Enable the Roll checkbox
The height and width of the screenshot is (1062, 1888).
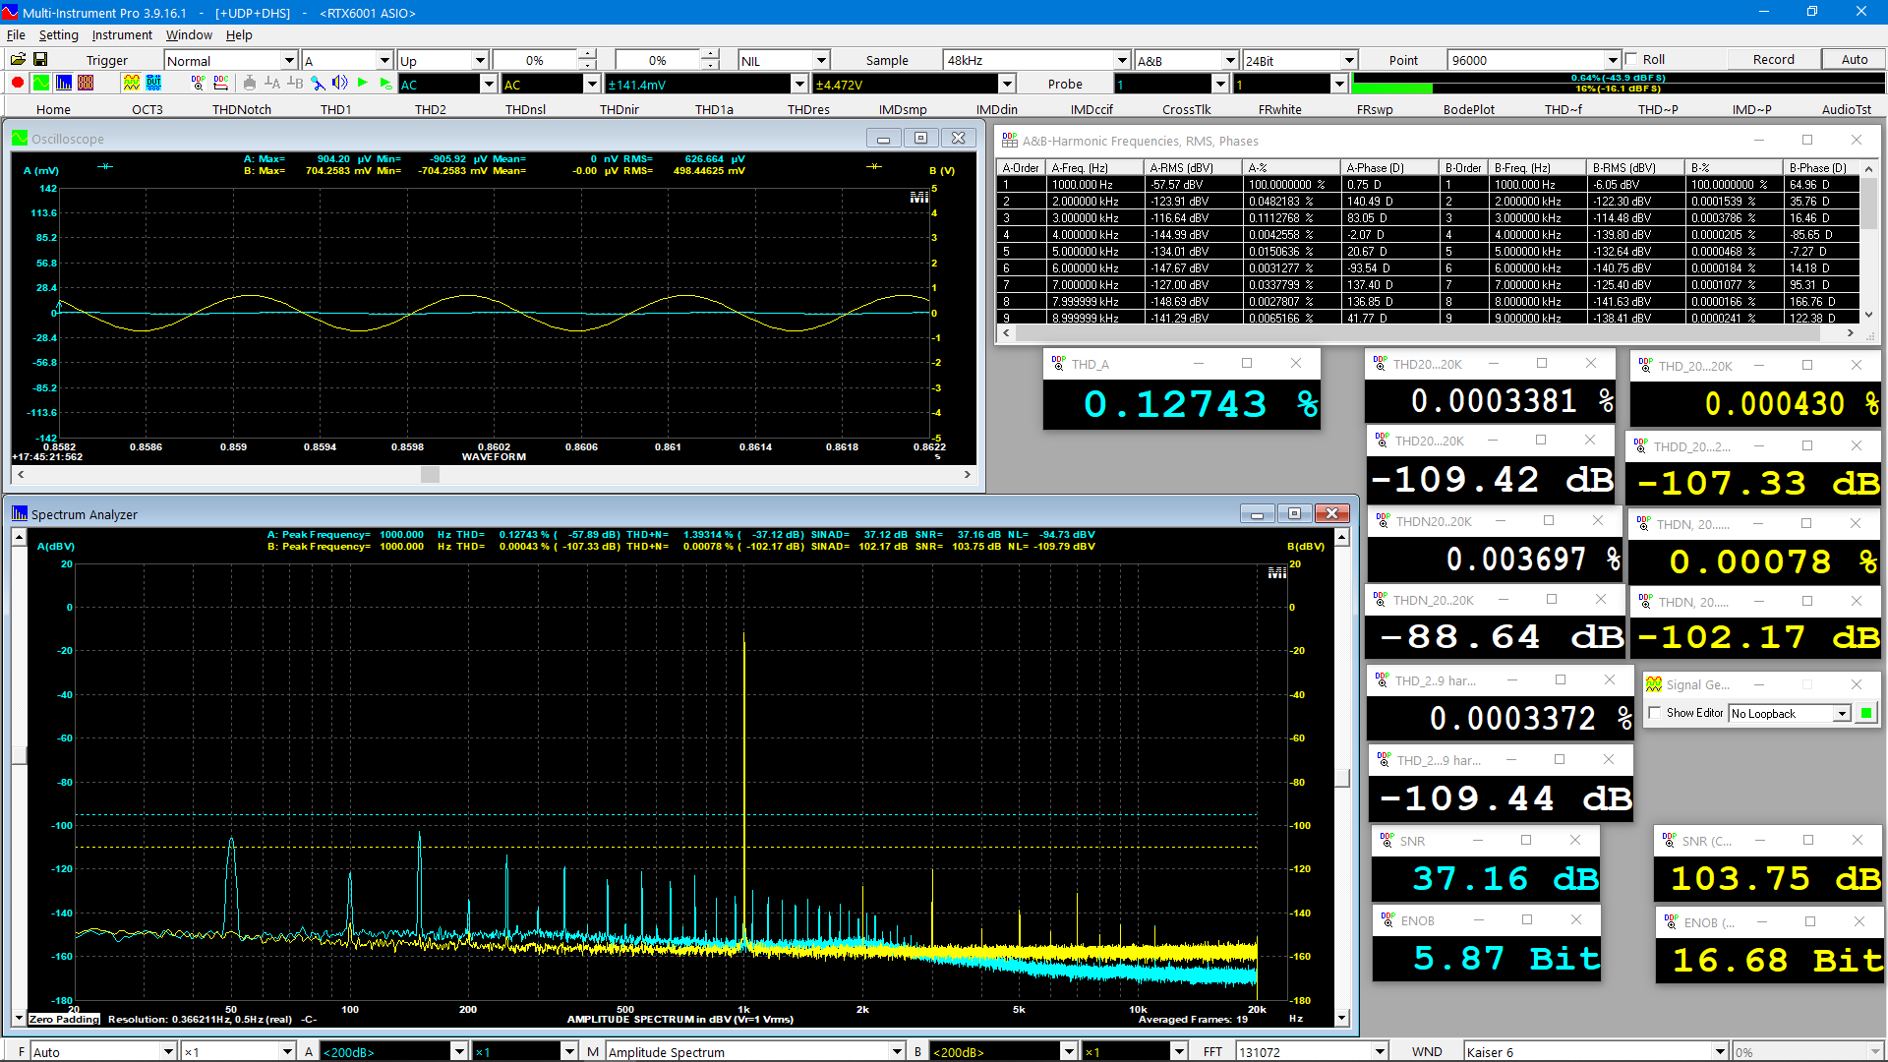click(1631, 59)
